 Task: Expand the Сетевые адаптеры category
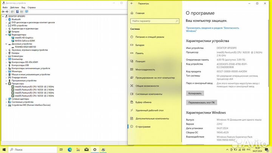coord(6,99)
